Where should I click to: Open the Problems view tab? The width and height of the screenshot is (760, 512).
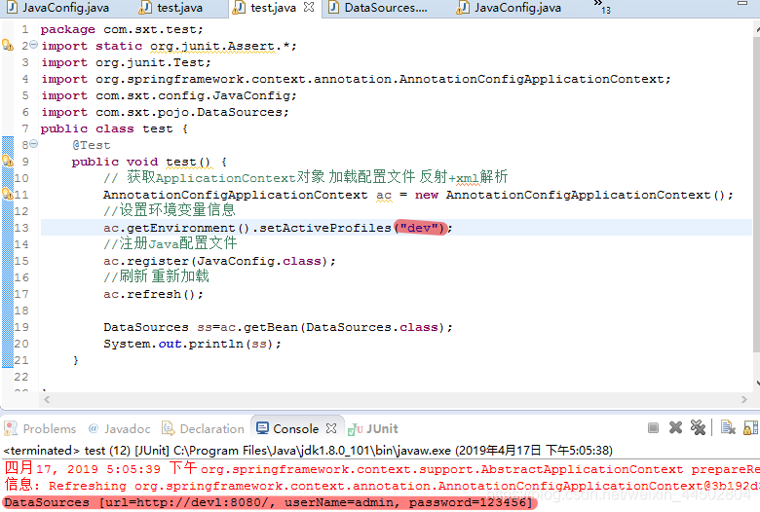pyautogui.click(x=40, y=428)
